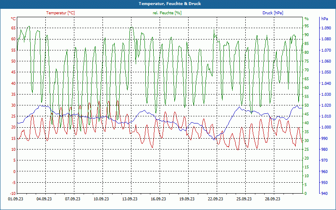
Task: Select red temperature axis value "35"
Action: click(x=13, y=94)
